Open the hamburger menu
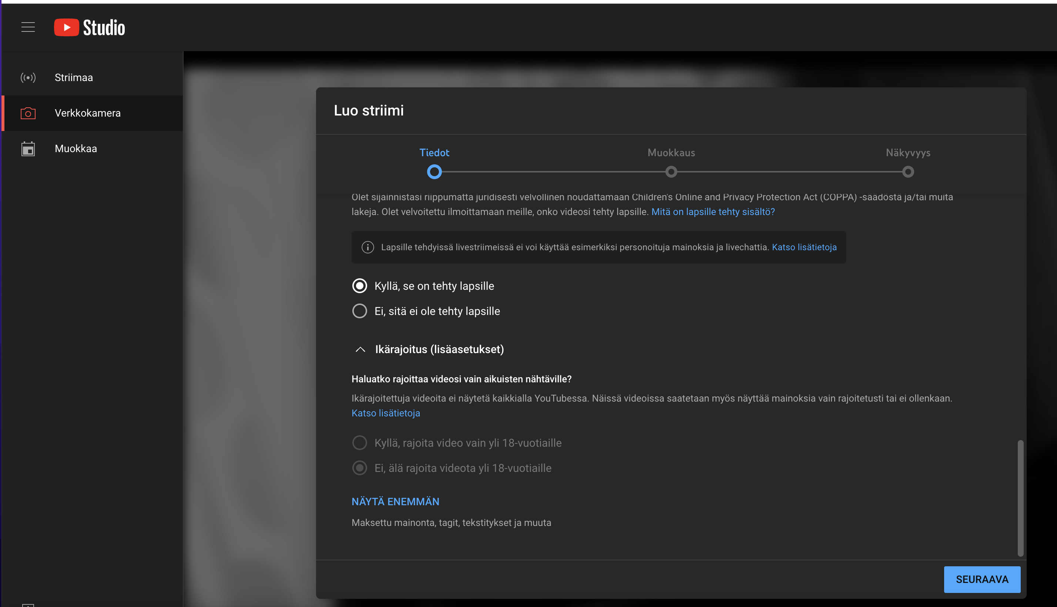The height and width of the screenshot is (607, 1057). [28, 27]
